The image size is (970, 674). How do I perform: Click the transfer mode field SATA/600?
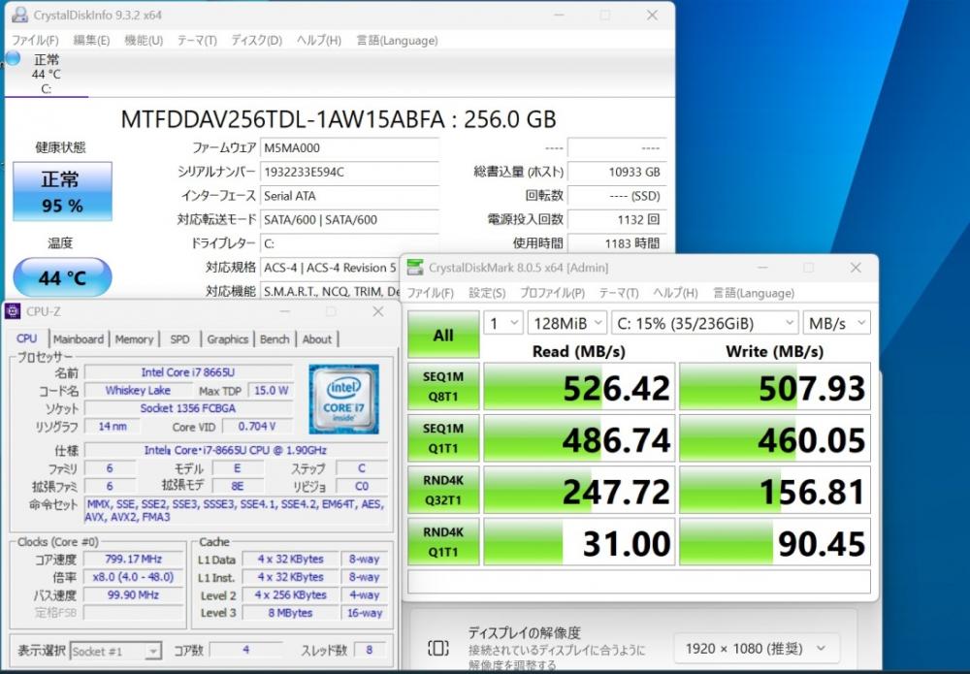tap(349, 219)
